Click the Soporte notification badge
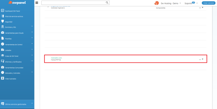Viewport: 217px width, 109px height. (193, 3)
